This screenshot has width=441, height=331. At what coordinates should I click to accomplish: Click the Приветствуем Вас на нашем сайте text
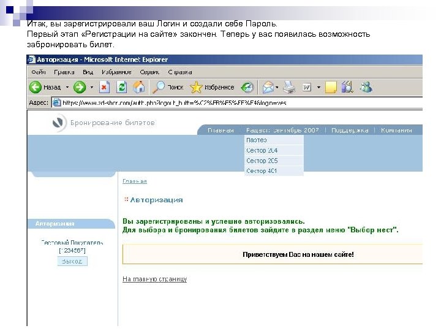tap(298, 254)
